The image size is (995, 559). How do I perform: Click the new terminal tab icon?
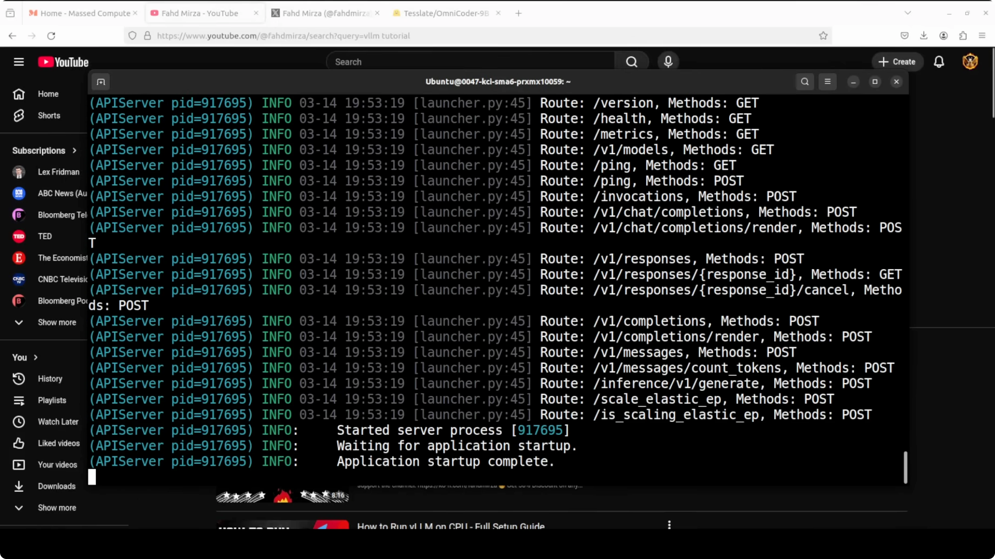tap(101, 82)
